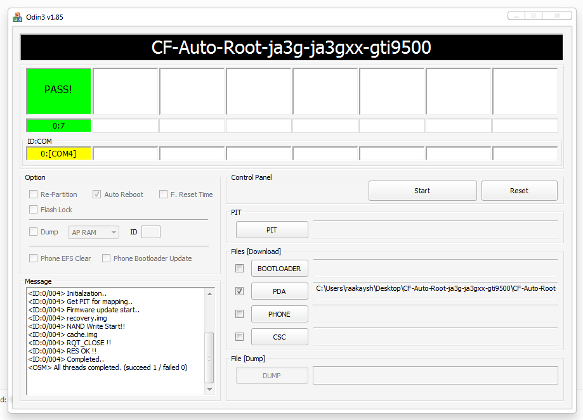Click the message log scroll down arrow
Screen dimensions: 583x420
point(210,390)
